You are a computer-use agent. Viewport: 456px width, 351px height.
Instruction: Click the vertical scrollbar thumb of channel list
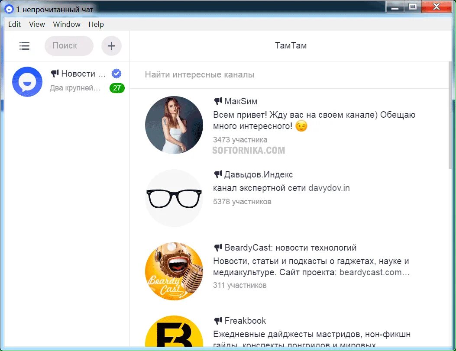tap(451, 115)
